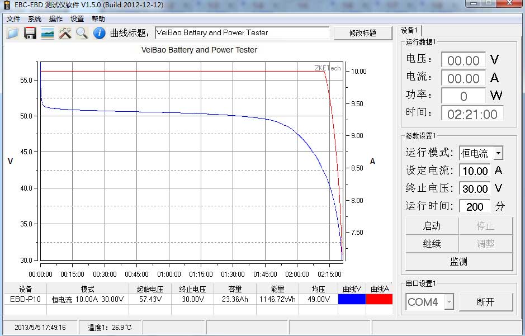This screenshot has height=336, width=525.
Task: Click the 停止 stop button
Action: [x=485, y=226]
